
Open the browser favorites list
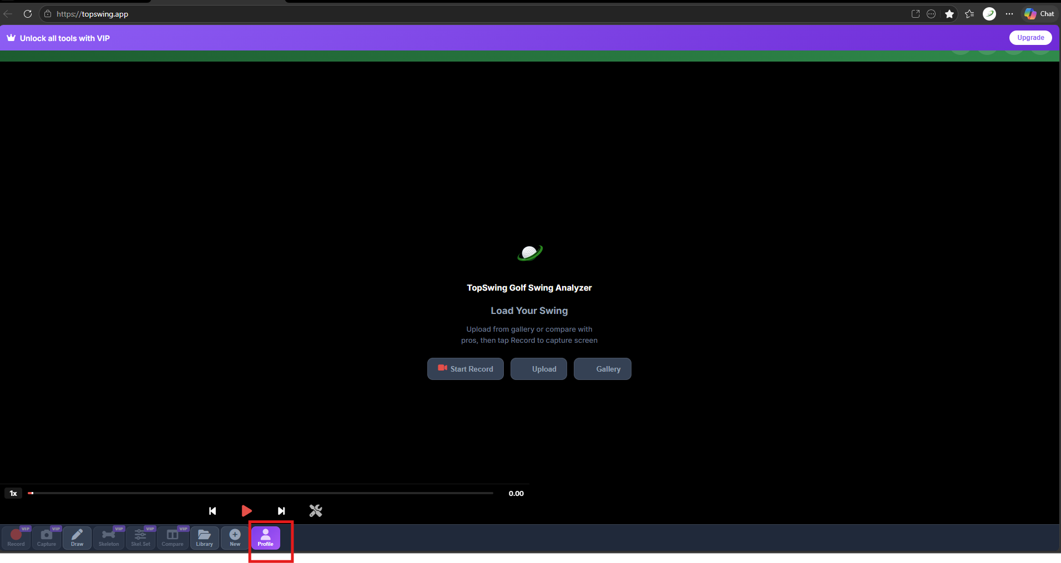[969, 14]
